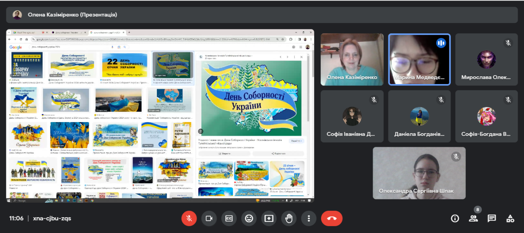Click the presenter avatar beside Олена Казіміренко (Презентація)
The width and height of the screenshot is (524, 233).
pyautogui.click(x=17, y=15)
